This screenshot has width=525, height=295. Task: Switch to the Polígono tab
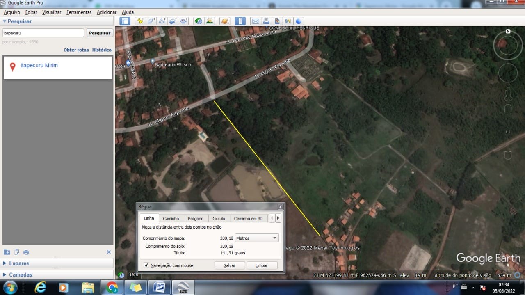coord(196,218)
